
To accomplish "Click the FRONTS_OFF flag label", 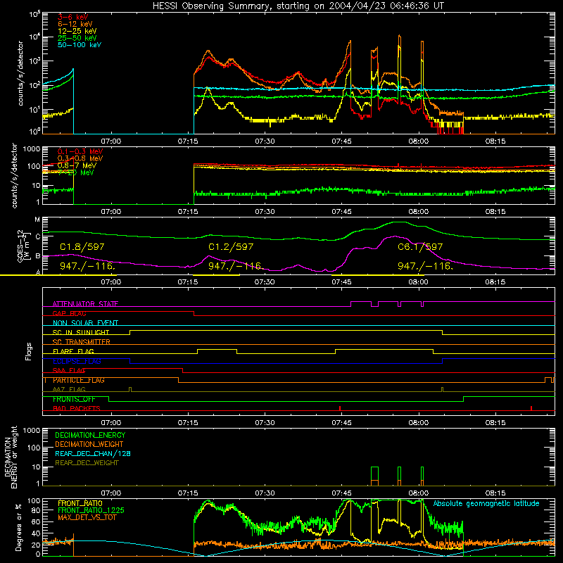I will (x=74, y=399).
